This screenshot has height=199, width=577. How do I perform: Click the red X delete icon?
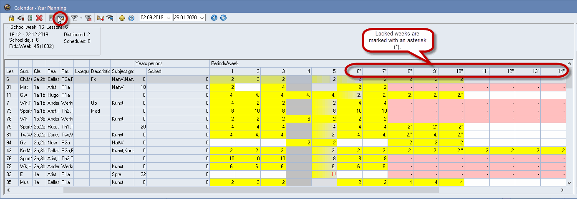(x=39, y=18)
